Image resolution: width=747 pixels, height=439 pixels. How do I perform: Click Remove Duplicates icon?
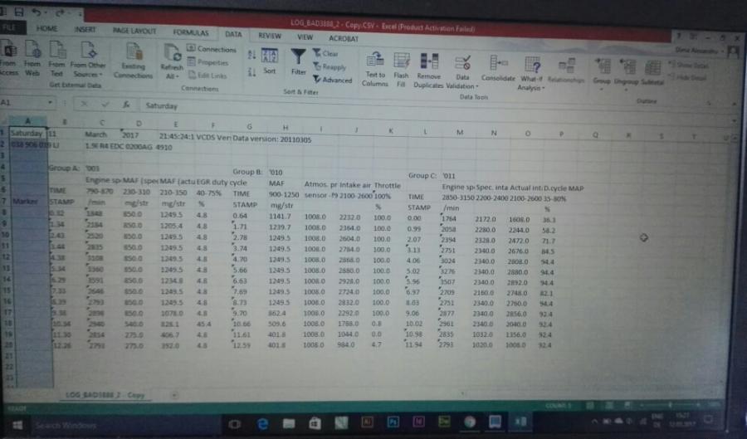pos(429,64)
